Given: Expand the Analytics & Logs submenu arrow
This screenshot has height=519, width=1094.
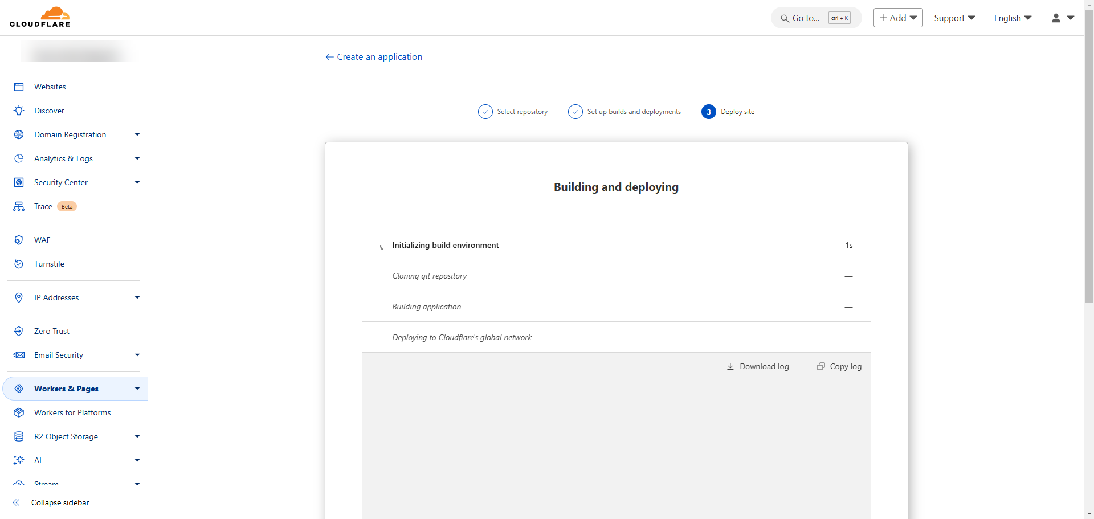Looking at the screenshot, I should point(137,158).
